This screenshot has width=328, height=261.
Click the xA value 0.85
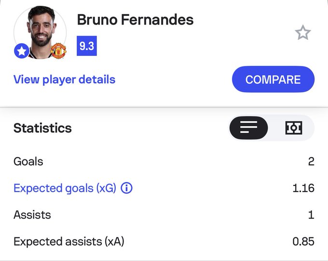303,241
